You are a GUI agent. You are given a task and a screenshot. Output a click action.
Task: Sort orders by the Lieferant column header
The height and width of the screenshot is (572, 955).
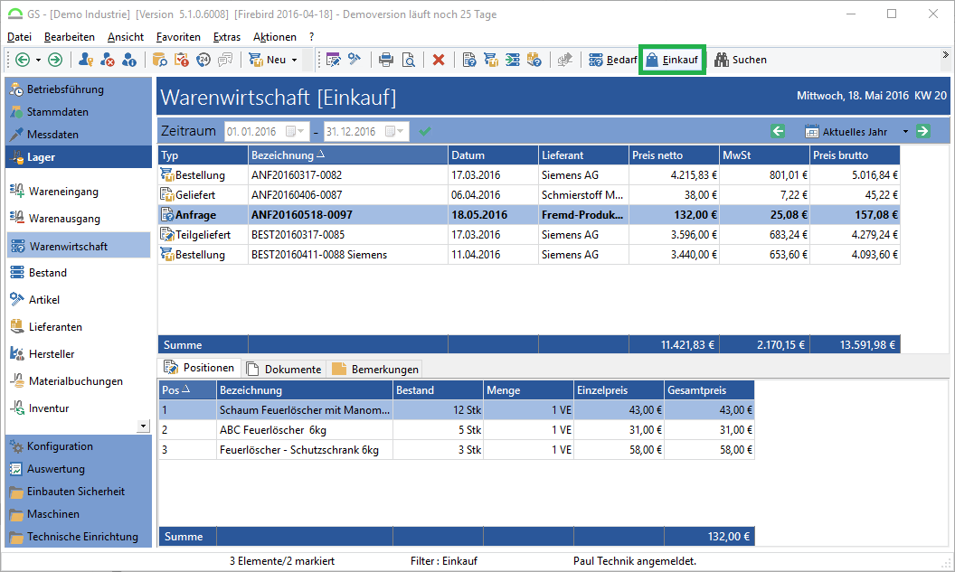pos(583,155)
